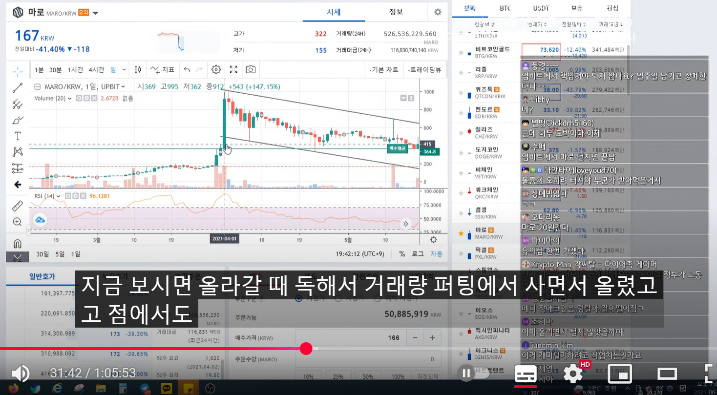Hide the Volume indicator eye icon
This screenshot has width=717, height=395.
pyautogui.click(x=78, y=98)
